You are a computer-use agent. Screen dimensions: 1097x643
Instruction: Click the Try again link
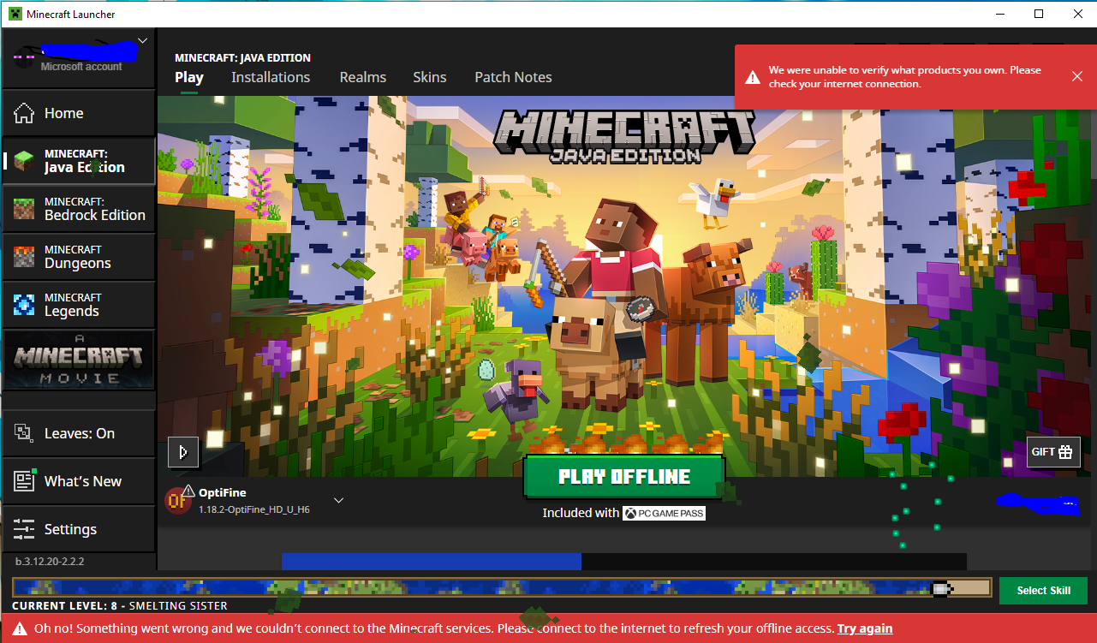(865, 628)
